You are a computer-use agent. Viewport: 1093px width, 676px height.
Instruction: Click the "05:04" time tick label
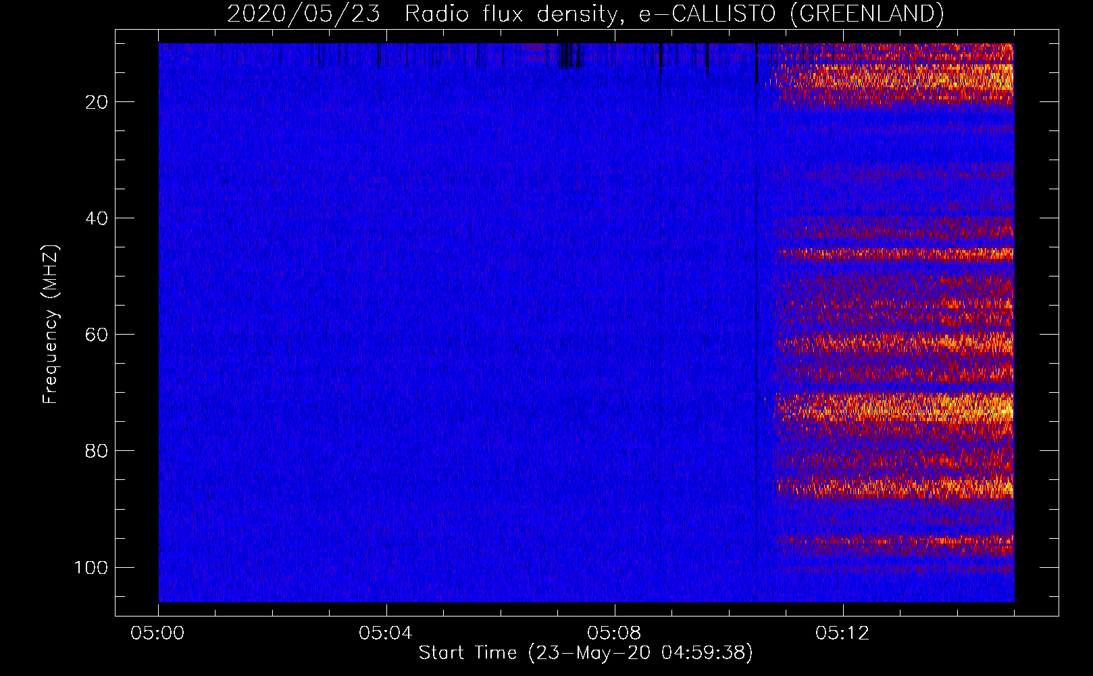386,633
